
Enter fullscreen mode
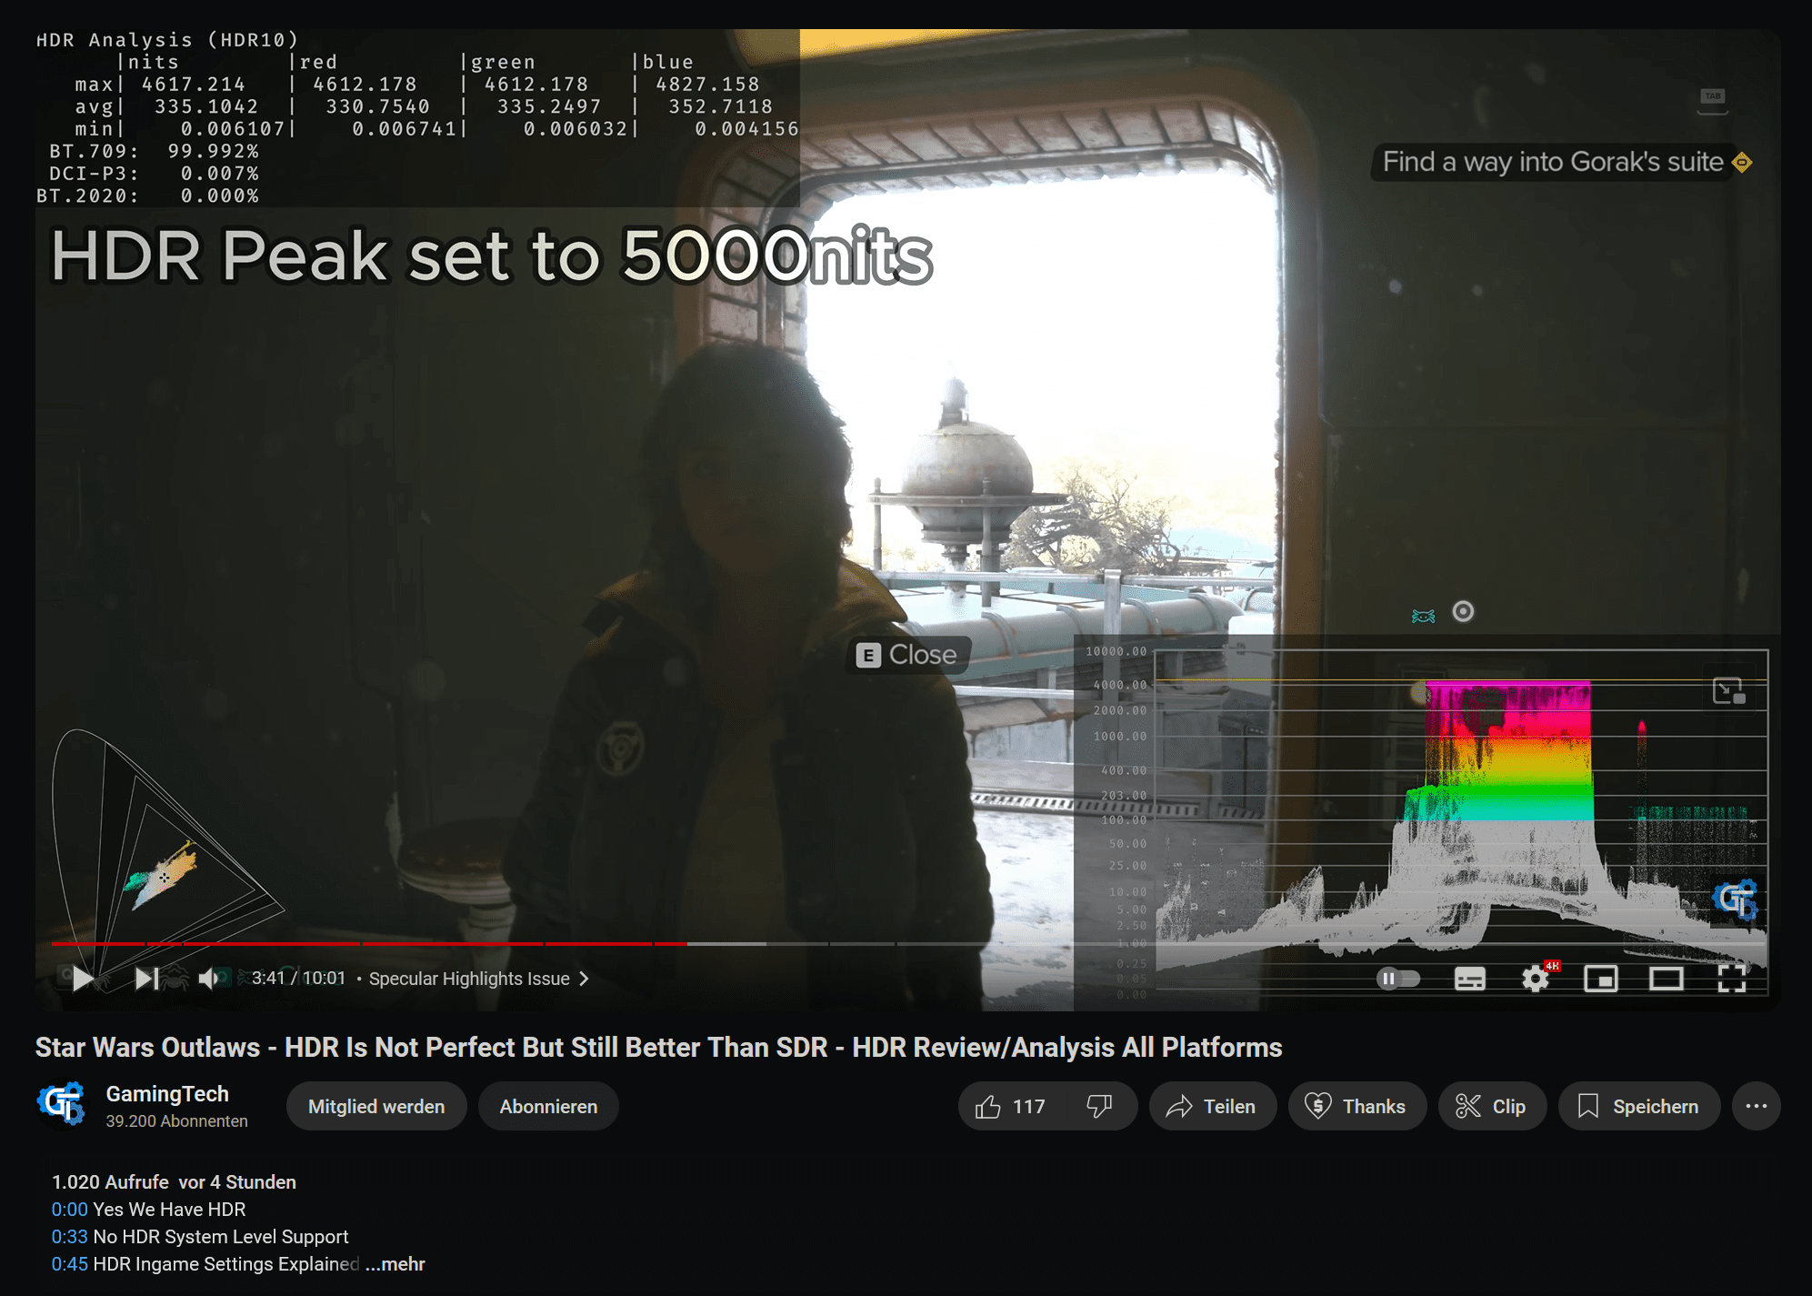pos(1732,979)
